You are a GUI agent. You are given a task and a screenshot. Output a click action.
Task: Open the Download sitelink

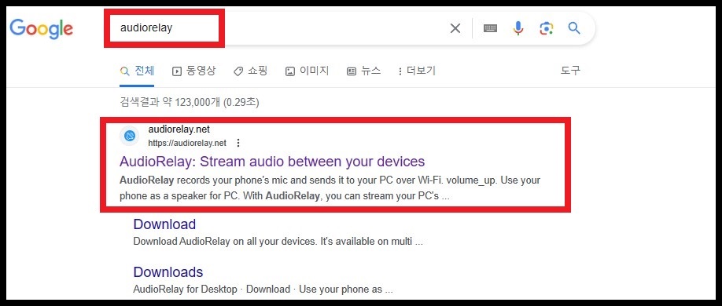pos(164,224)
